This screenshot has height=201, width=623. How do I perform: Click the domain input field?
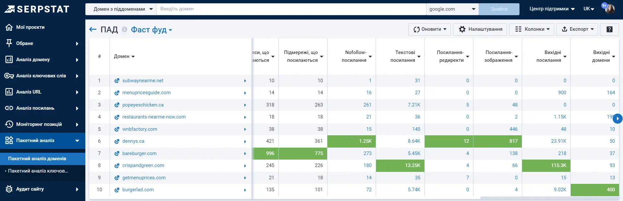[x=291, y=9]
